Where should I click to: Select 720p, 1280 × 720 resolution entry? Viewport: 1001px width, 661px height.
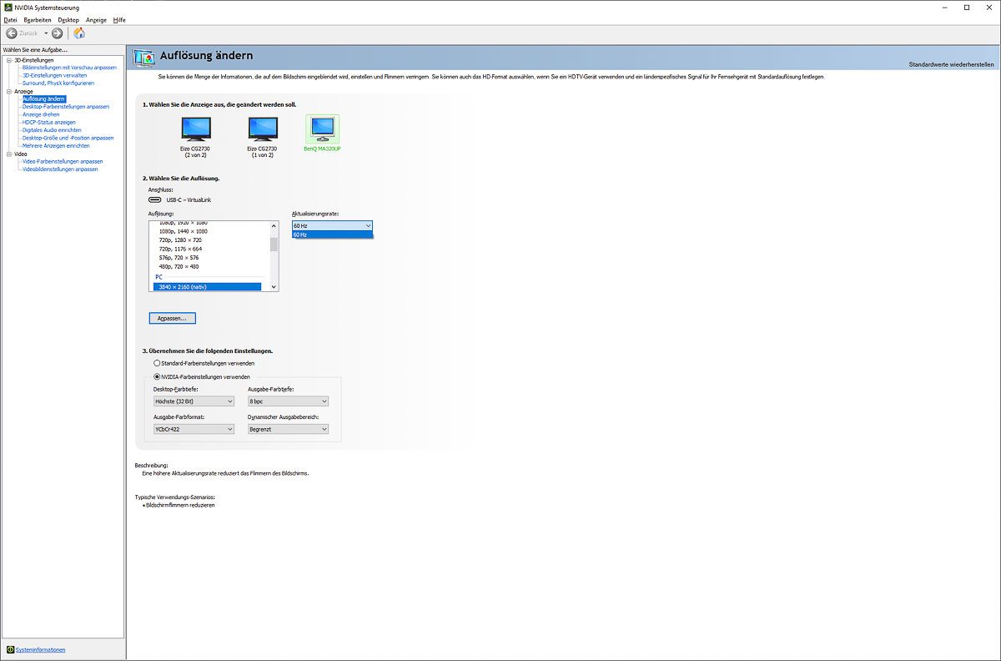(x=180, y=240)
